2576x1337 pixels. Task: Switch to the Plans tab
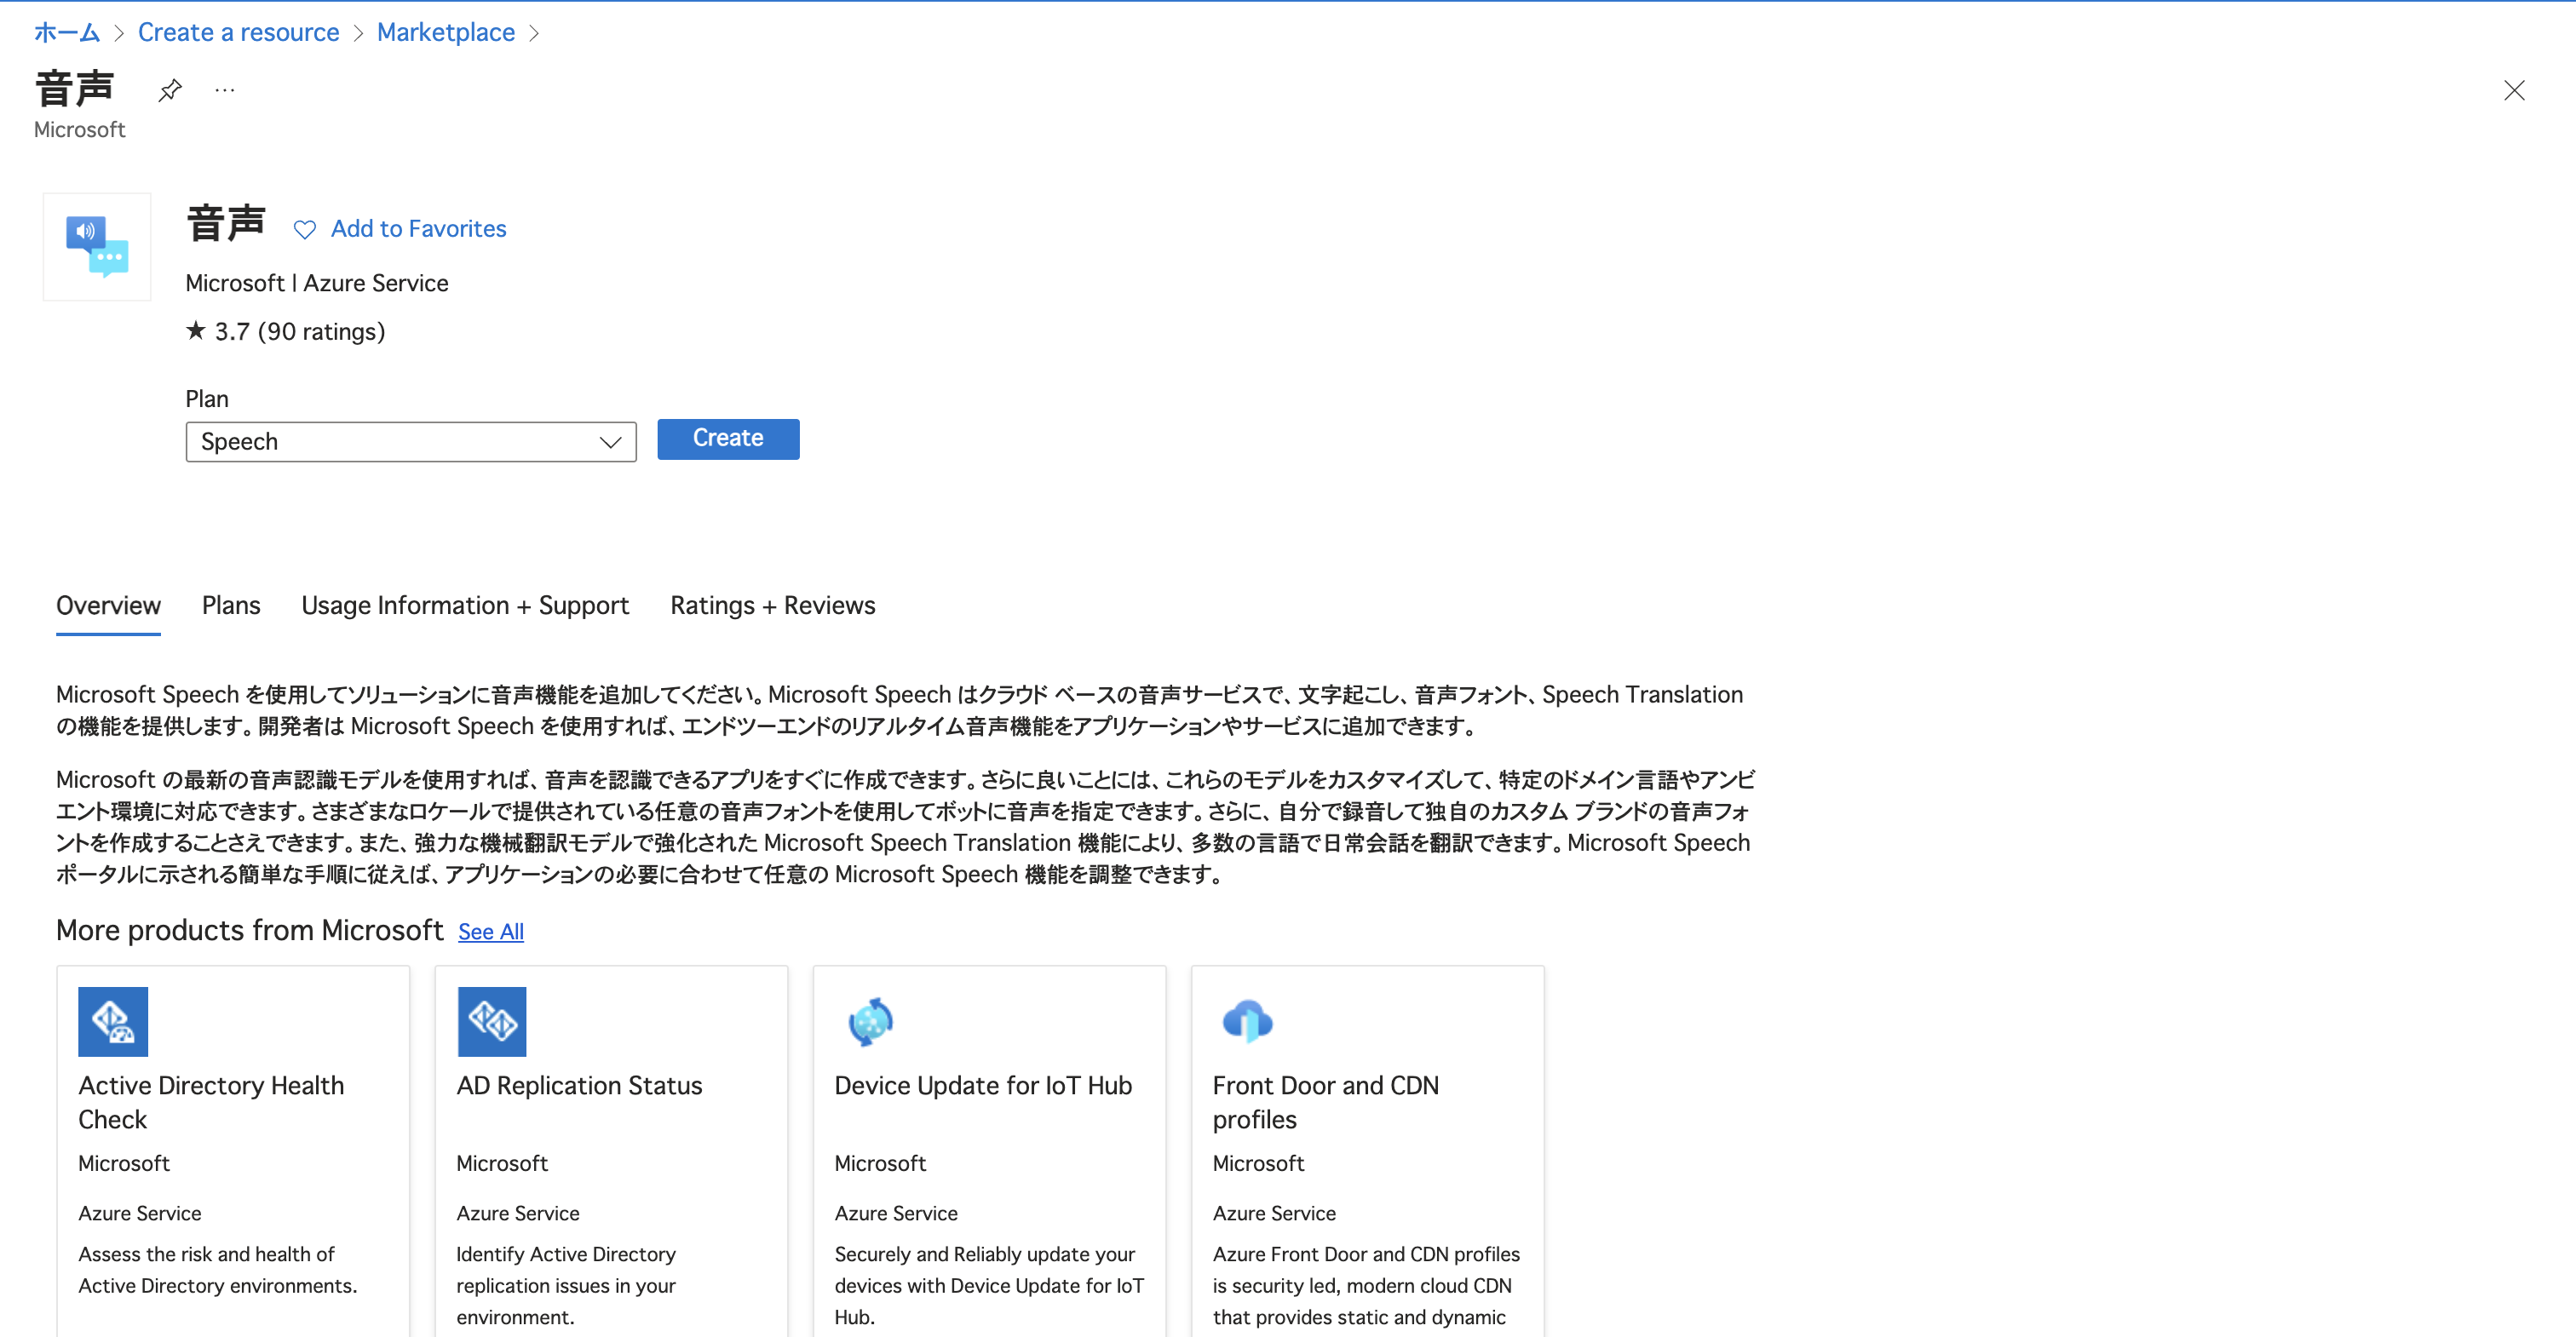(x=230, y=605)
